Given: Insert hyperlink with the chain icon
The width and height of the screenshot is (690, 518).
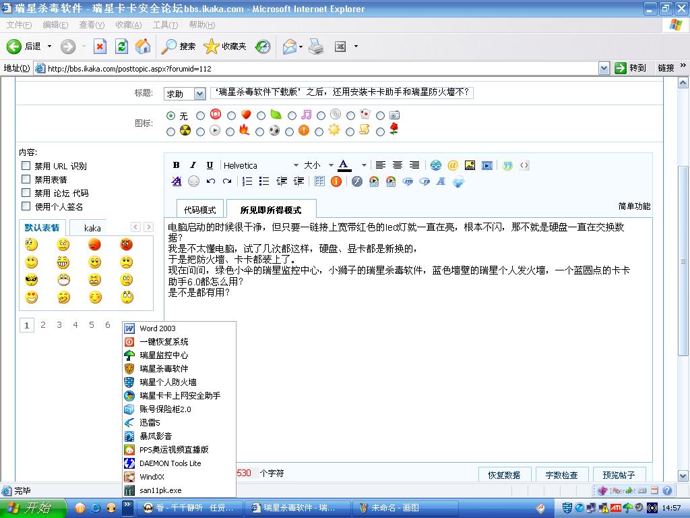Looking at the screenshot, I should click(436, 165).
